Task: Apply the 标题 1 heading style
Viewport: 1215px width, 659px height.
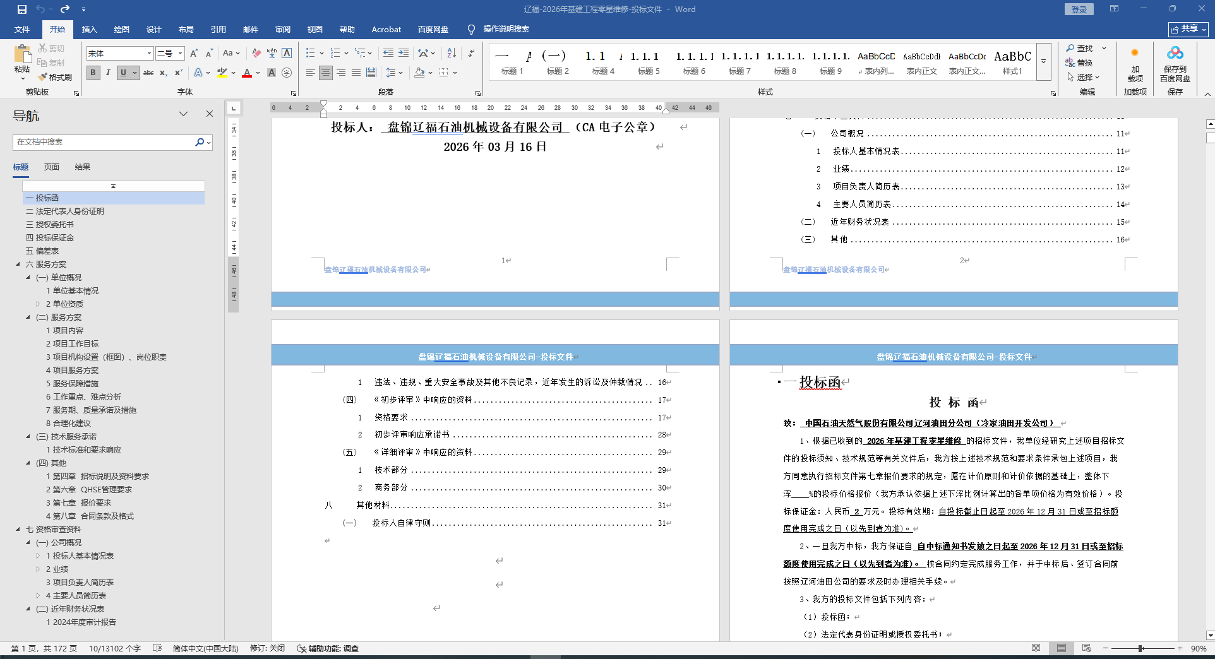Action: click(x=512, y=62)
